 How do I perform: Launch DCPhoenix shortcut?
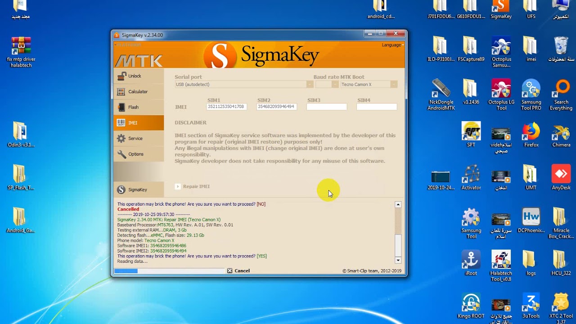pos(531,220)
